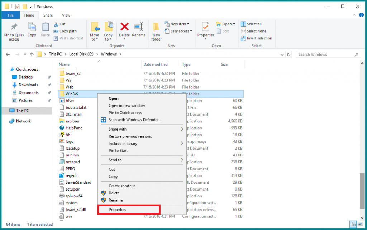367x230 pixels.
Task: Click the Copy path icon
Action: [56, 31]
